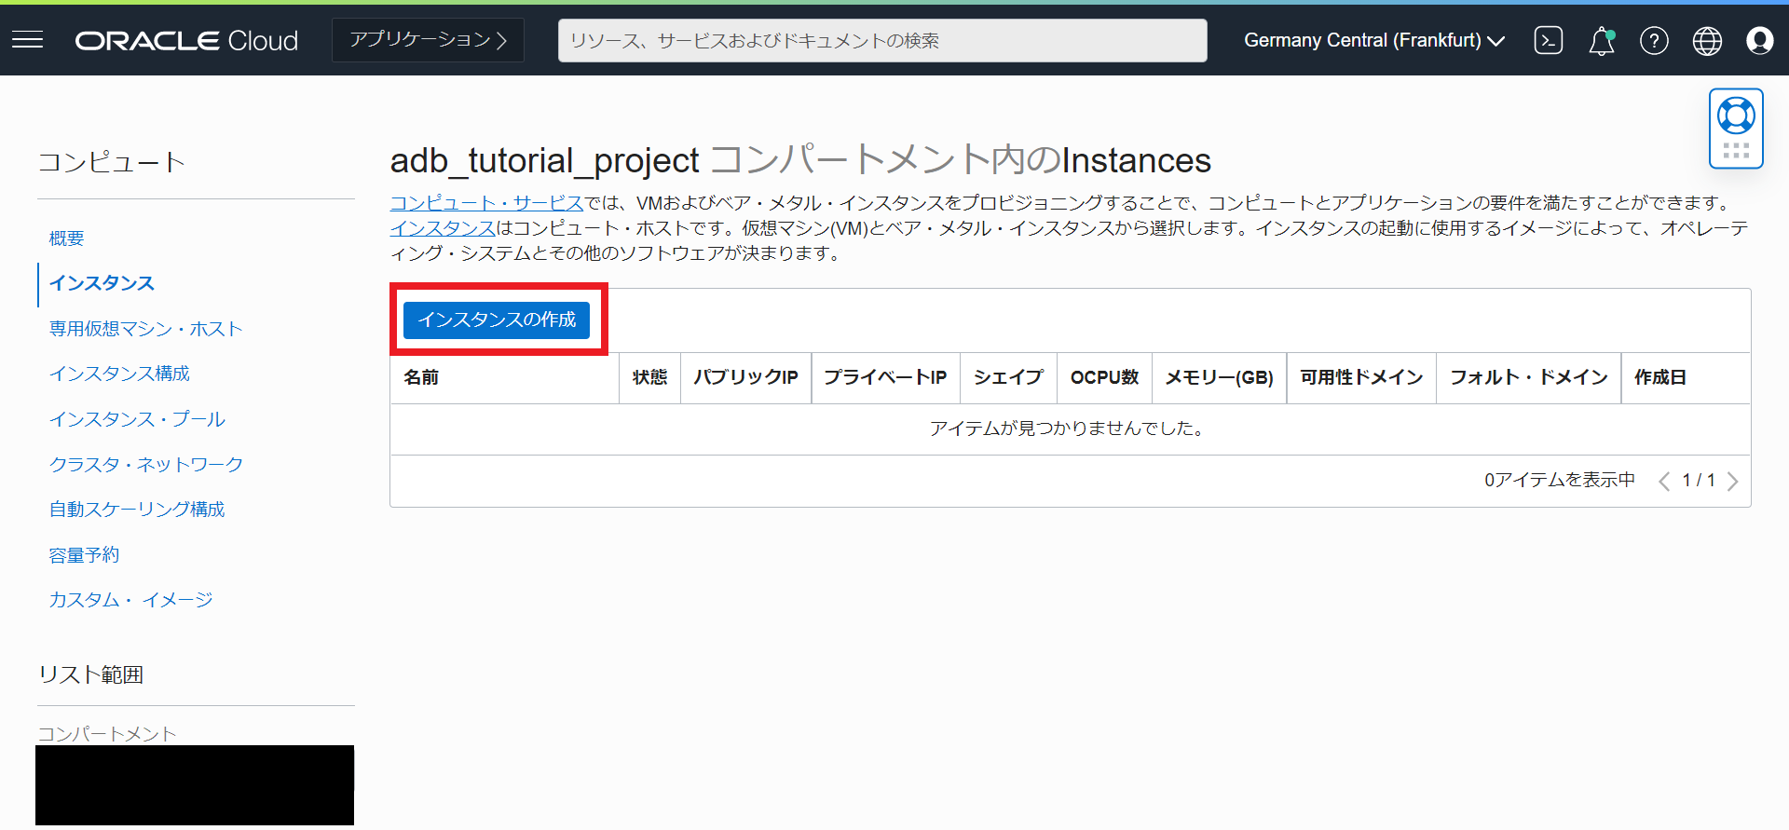Image resolution: width=1789 pixels, height=830 pixels.
Task: Expand the Germany Central (Frankfurt) region selector
Action: [x=1374, y=40]
